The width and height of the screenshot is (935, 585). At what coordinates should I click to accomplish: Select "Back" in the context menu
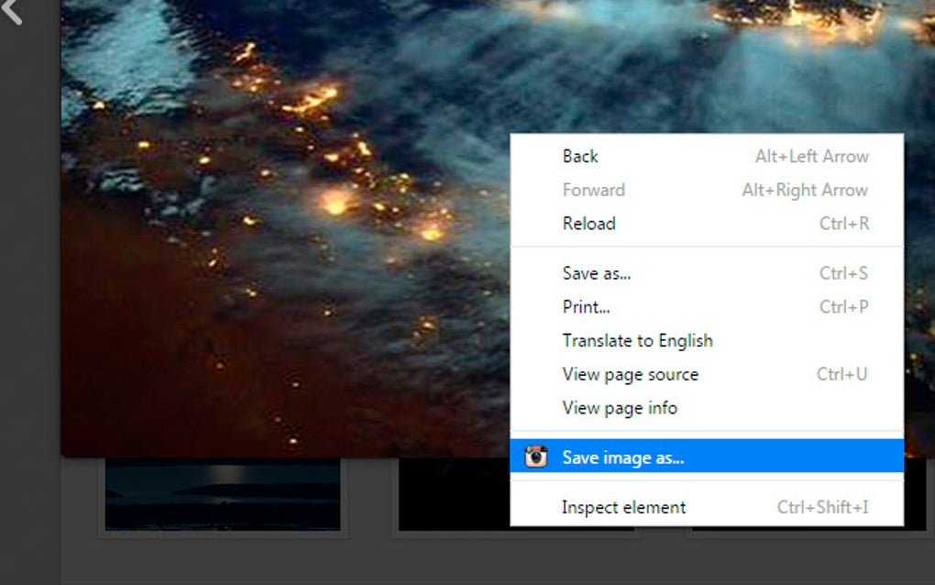(x=580, y=156)
